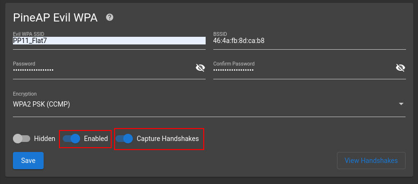418x184 pixels.
Task: Select the PineAP Evil WPA heading
Action: (55, 18)
